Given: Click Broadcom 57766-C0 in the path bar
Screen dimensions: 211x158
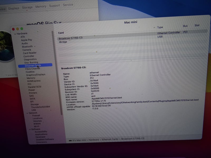Looking at the screenshot, I should pos(133,139).
